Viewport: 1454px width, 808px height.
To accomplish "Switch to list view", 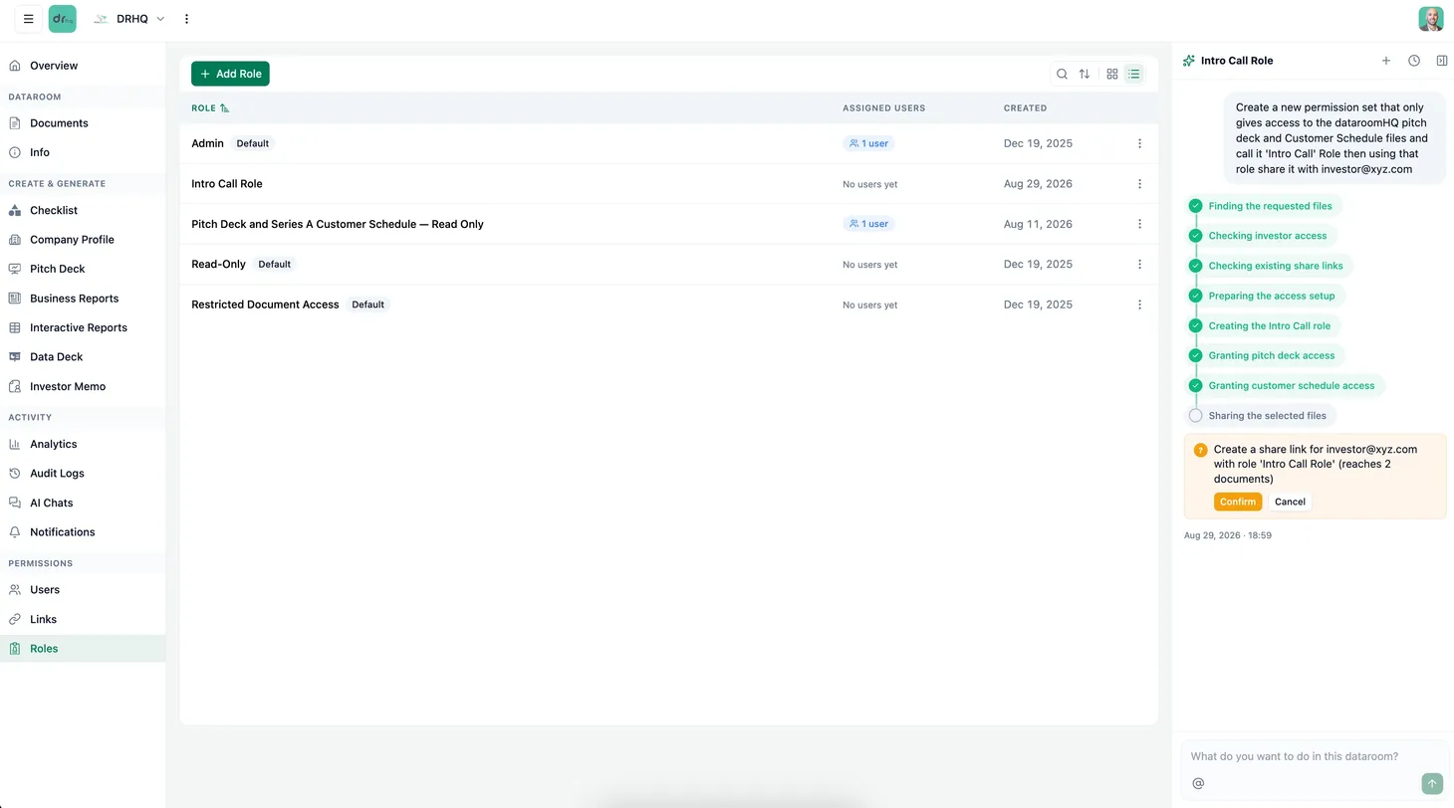I will coord(1134,74).
